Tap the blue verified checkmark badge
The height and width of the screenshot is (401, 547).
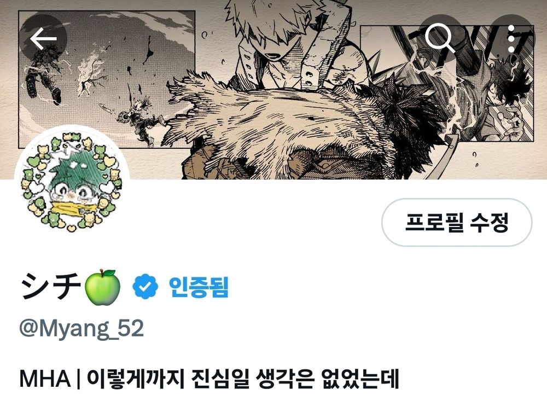click(x=145, y=287)
